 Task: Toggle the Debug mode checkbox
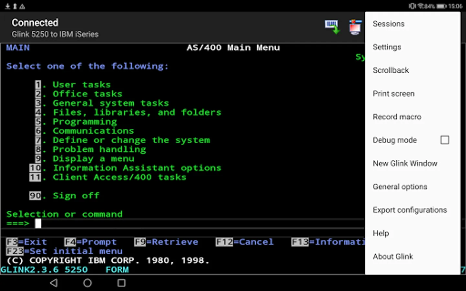click(x=445, y=140)
